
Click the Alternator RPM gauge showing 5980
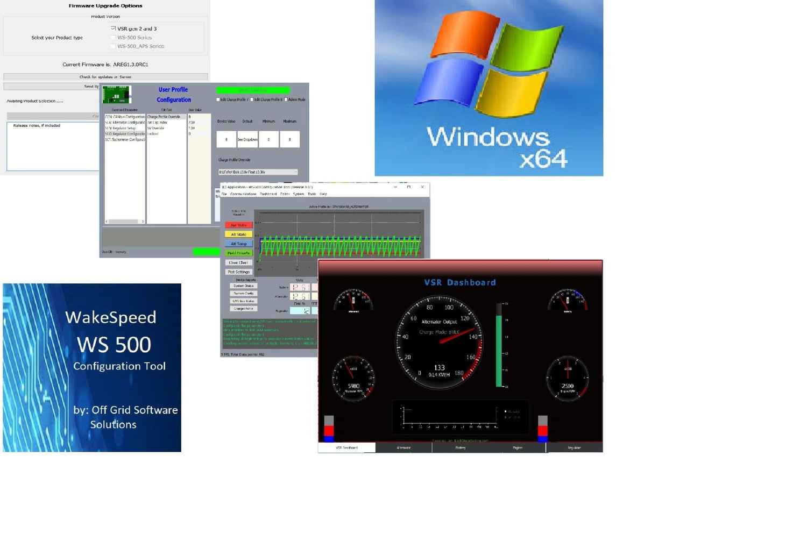(x=353, y=378)
